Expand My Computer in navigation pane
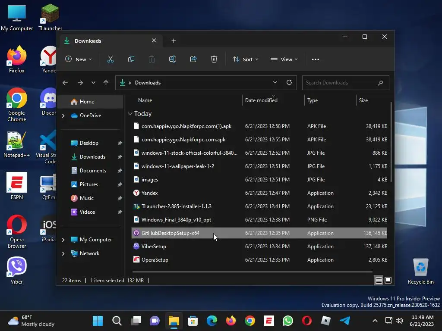The height and width of the screenshot is (331, 442). (x=63, y=240)
